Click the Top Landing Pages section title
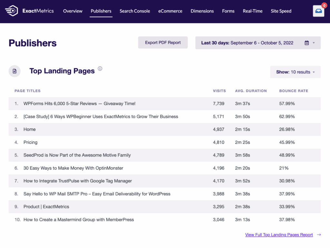Viewport: 330px width, 248px height. point(62,71)
